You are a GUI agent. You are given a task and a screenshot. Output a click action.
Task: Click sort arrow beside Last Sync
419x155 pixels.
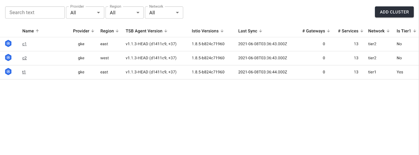(x=261, y=31)
